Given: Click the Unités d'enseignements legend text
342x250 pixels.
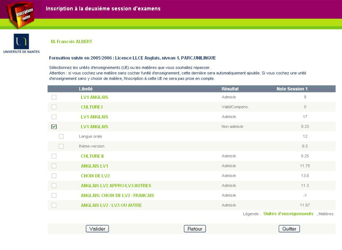Looking at the screenshot, I should click(288, 214).
